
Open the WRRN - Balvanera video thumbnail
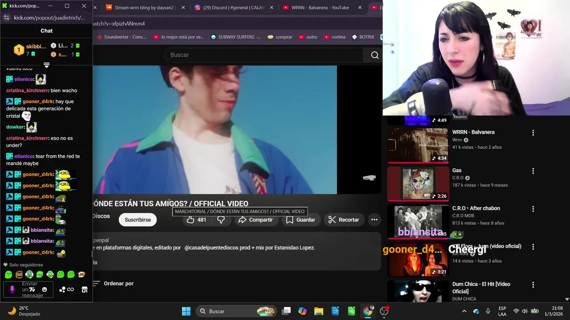point(418,145)
